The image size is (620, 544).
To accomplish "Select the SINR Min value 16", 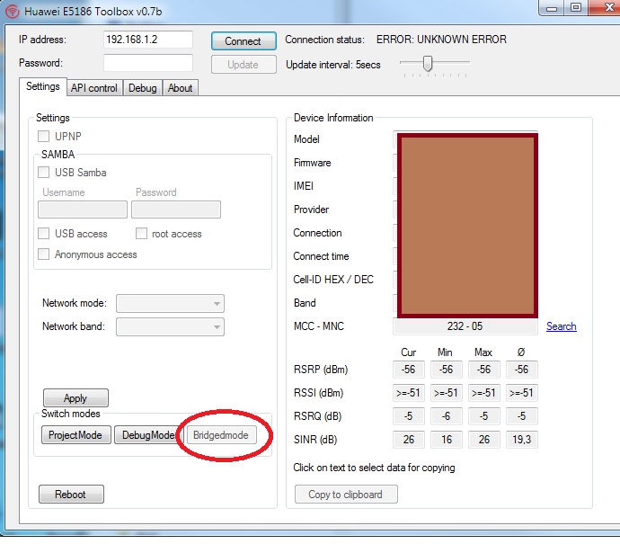I will tap(446, 440).
